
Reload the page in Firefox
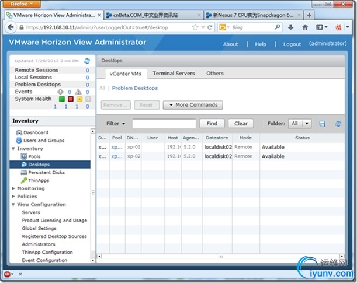[x=210, y=27]
